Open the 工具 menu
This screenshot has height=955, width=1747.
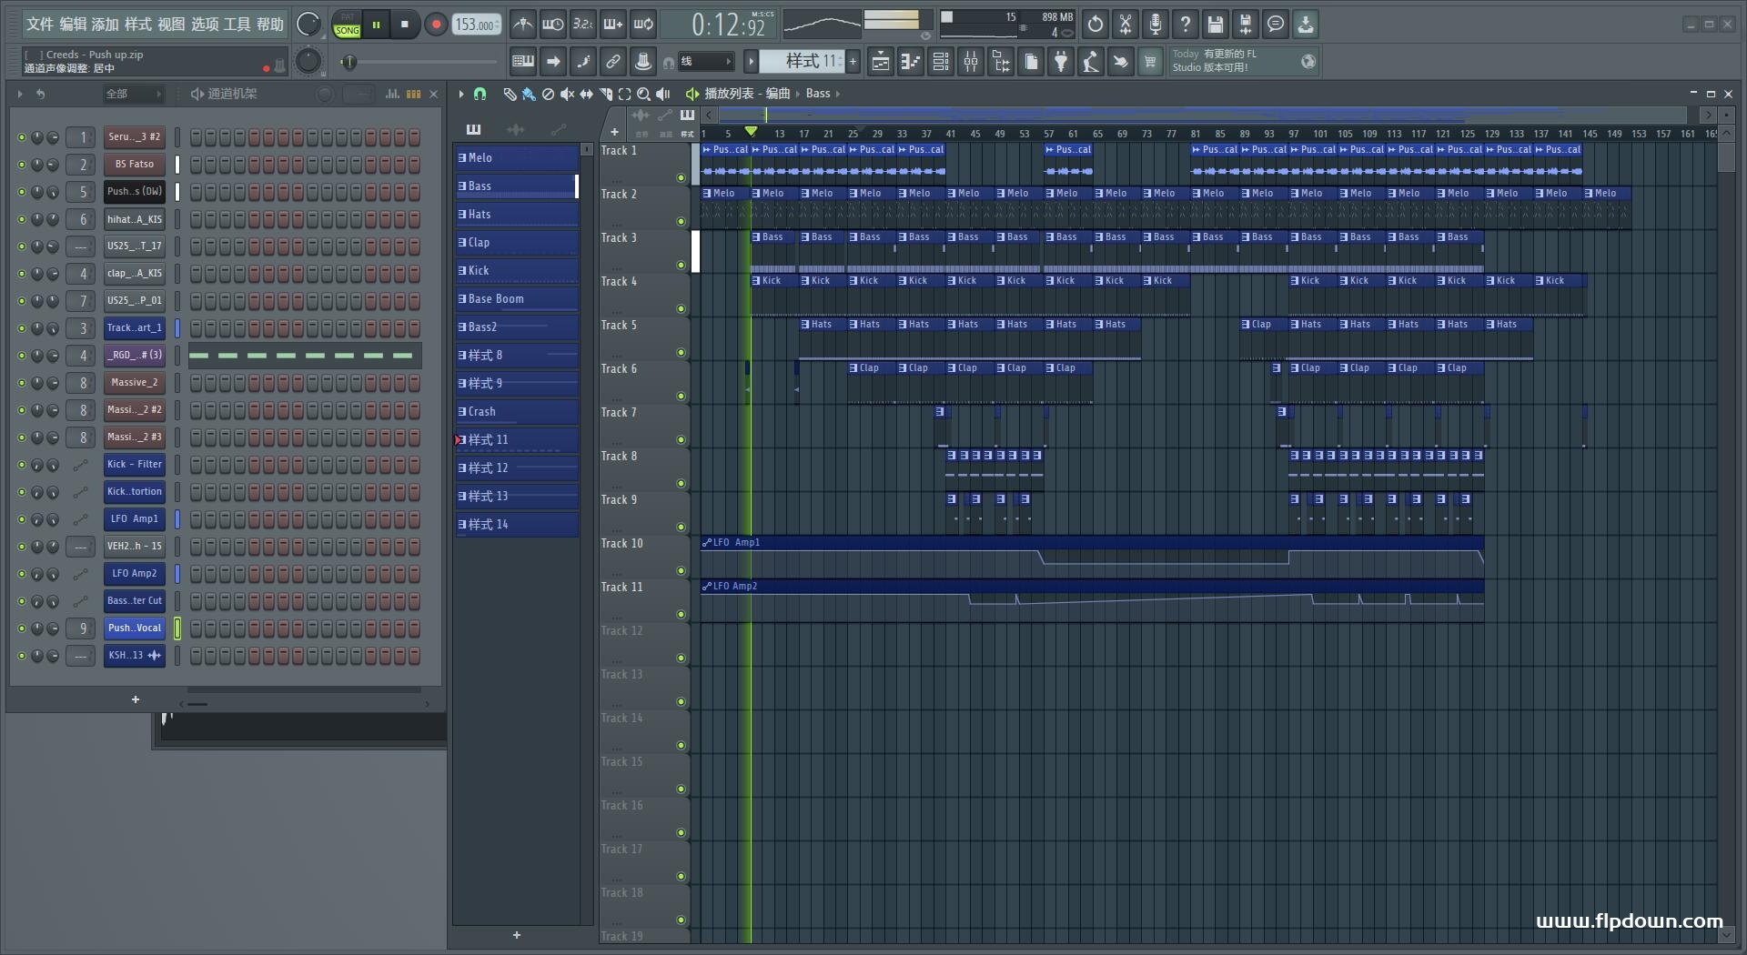pyautogui.click(x=237, y=25)
